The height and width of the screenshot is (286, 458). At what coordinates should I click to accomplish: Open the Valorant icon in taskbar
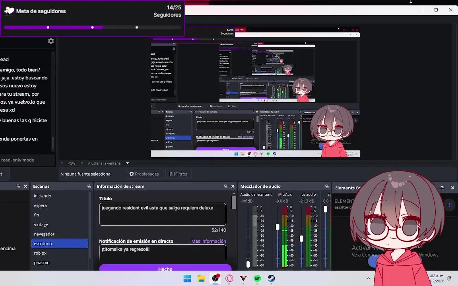pyautogui.click(x=243, y=278)
